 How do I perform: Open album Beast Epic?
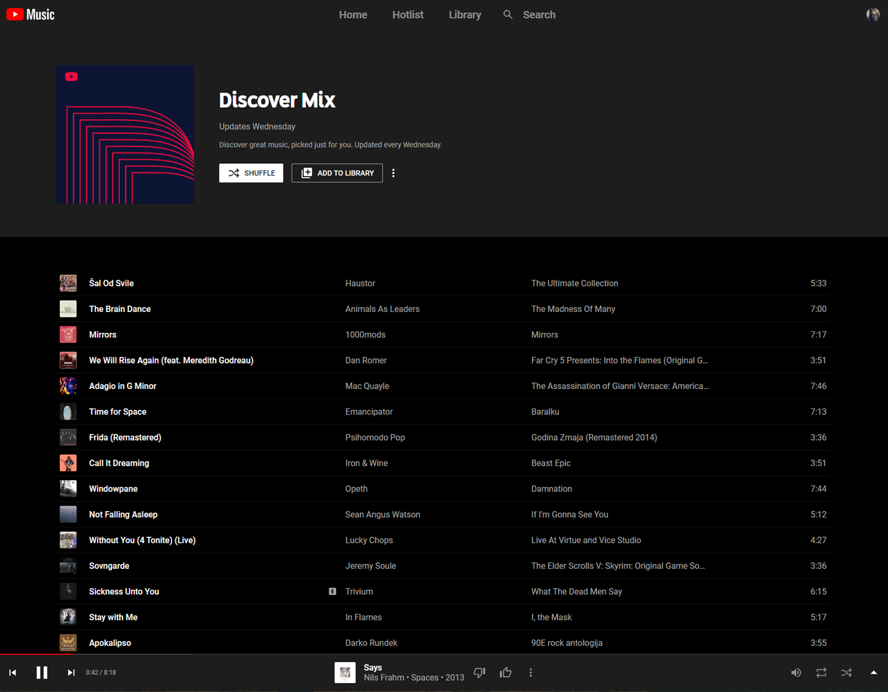(x=551, y=463)
